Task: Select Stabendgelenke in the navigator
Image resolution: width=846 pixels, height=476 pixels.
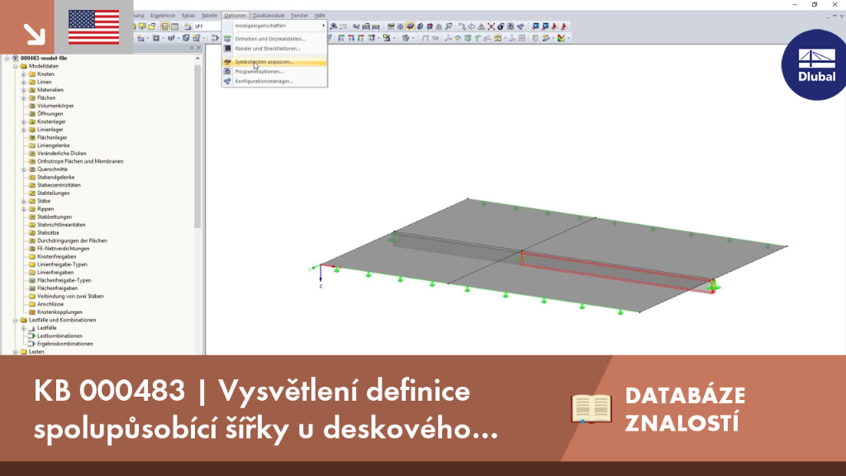Action: [x=55, y=177]
